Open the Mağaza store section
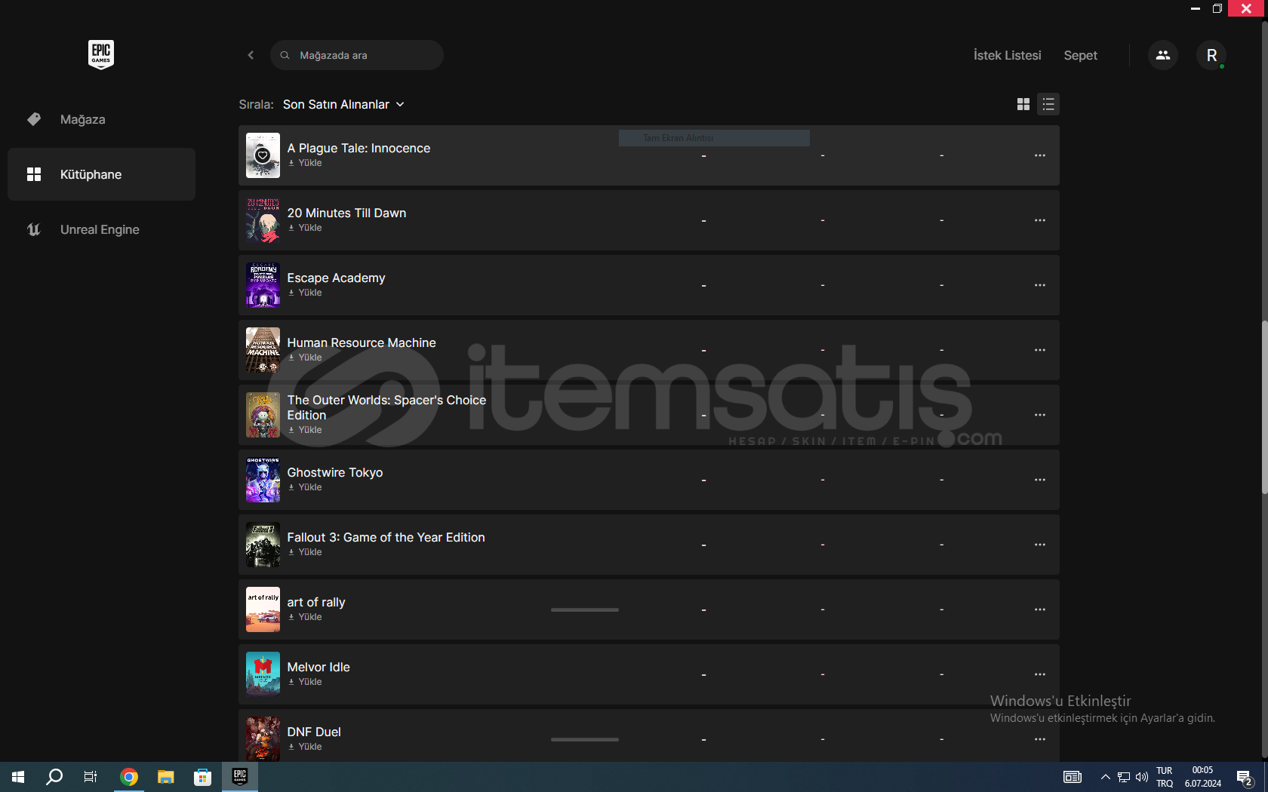1268x792 pixels. [101, 119]
